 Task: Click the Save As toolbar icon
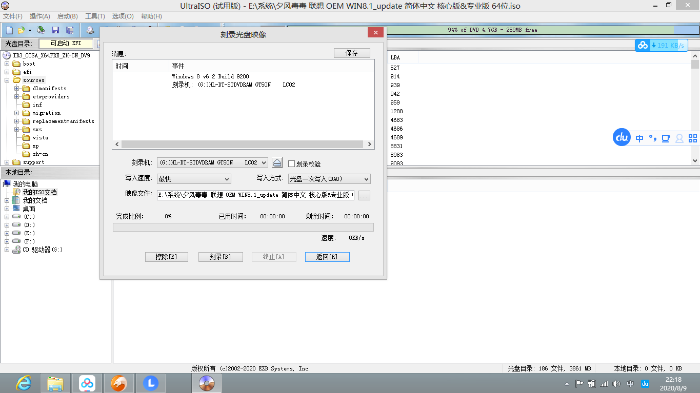coord(70,30)
